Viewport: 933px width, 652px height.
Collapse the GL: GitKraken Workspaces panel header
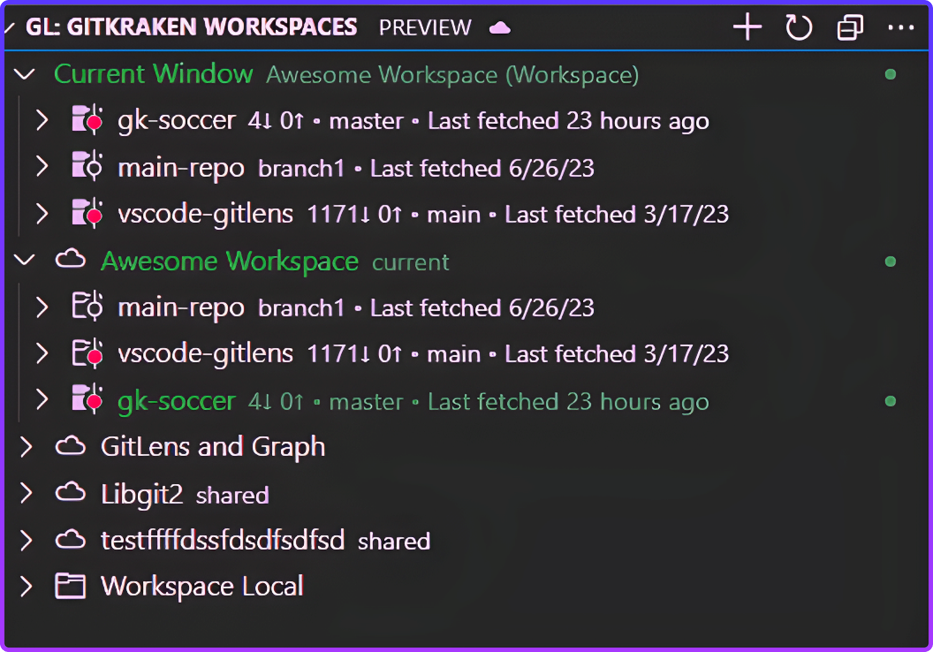[x=9, y=27]
